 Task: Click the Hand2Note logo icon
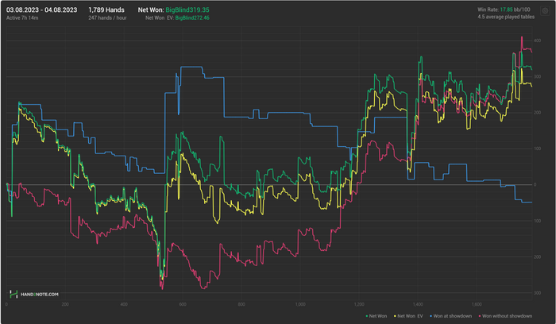tap(14, 294)
